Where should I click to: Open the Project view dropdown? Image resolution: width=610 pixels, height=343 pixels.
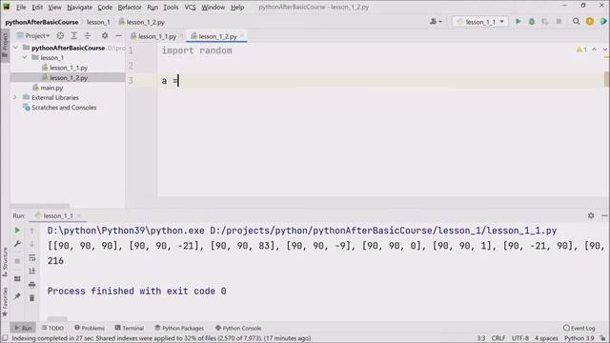pyautogui.click(x=33, y=36)
